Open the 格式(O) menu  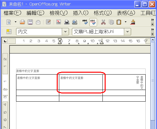[x=103, y=13]
